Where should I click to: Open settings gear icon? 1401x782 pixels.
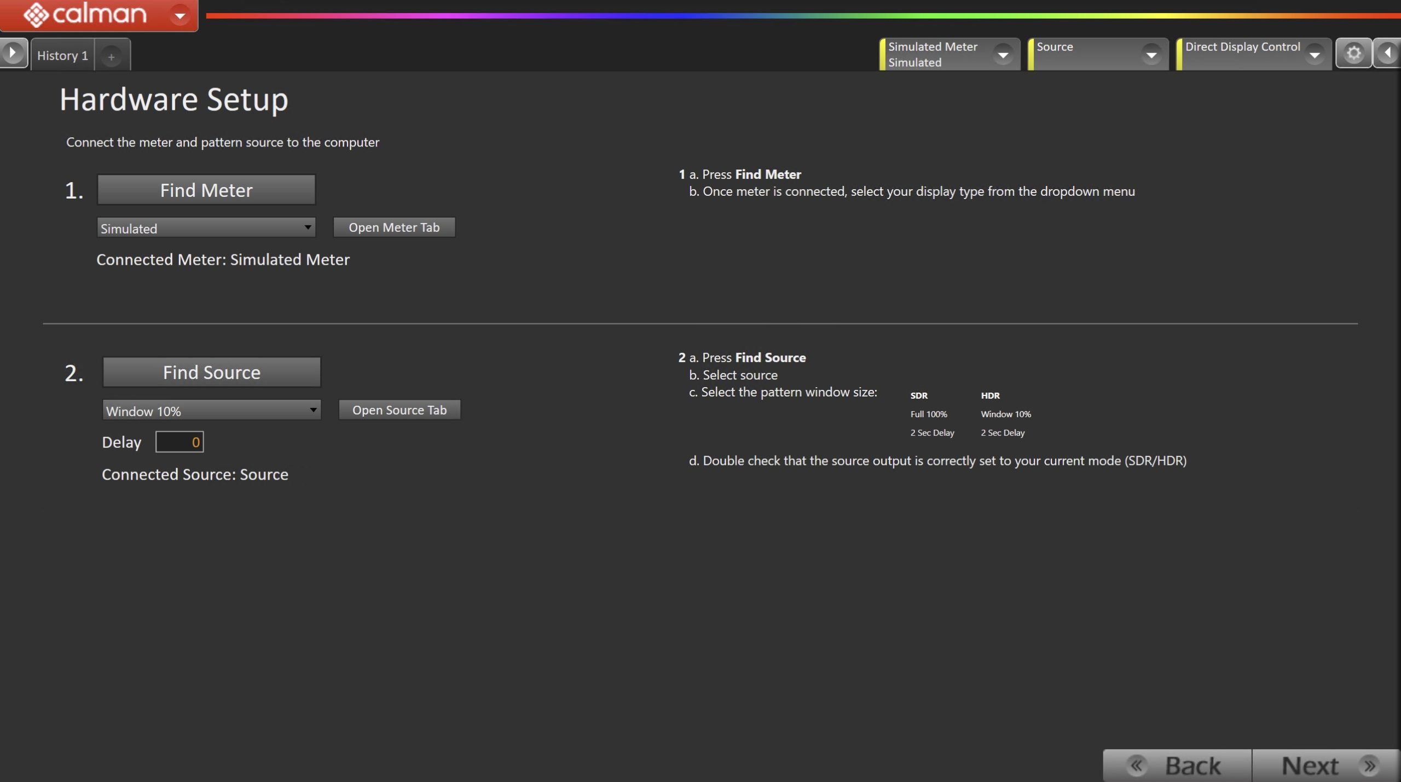(1353, 53)
